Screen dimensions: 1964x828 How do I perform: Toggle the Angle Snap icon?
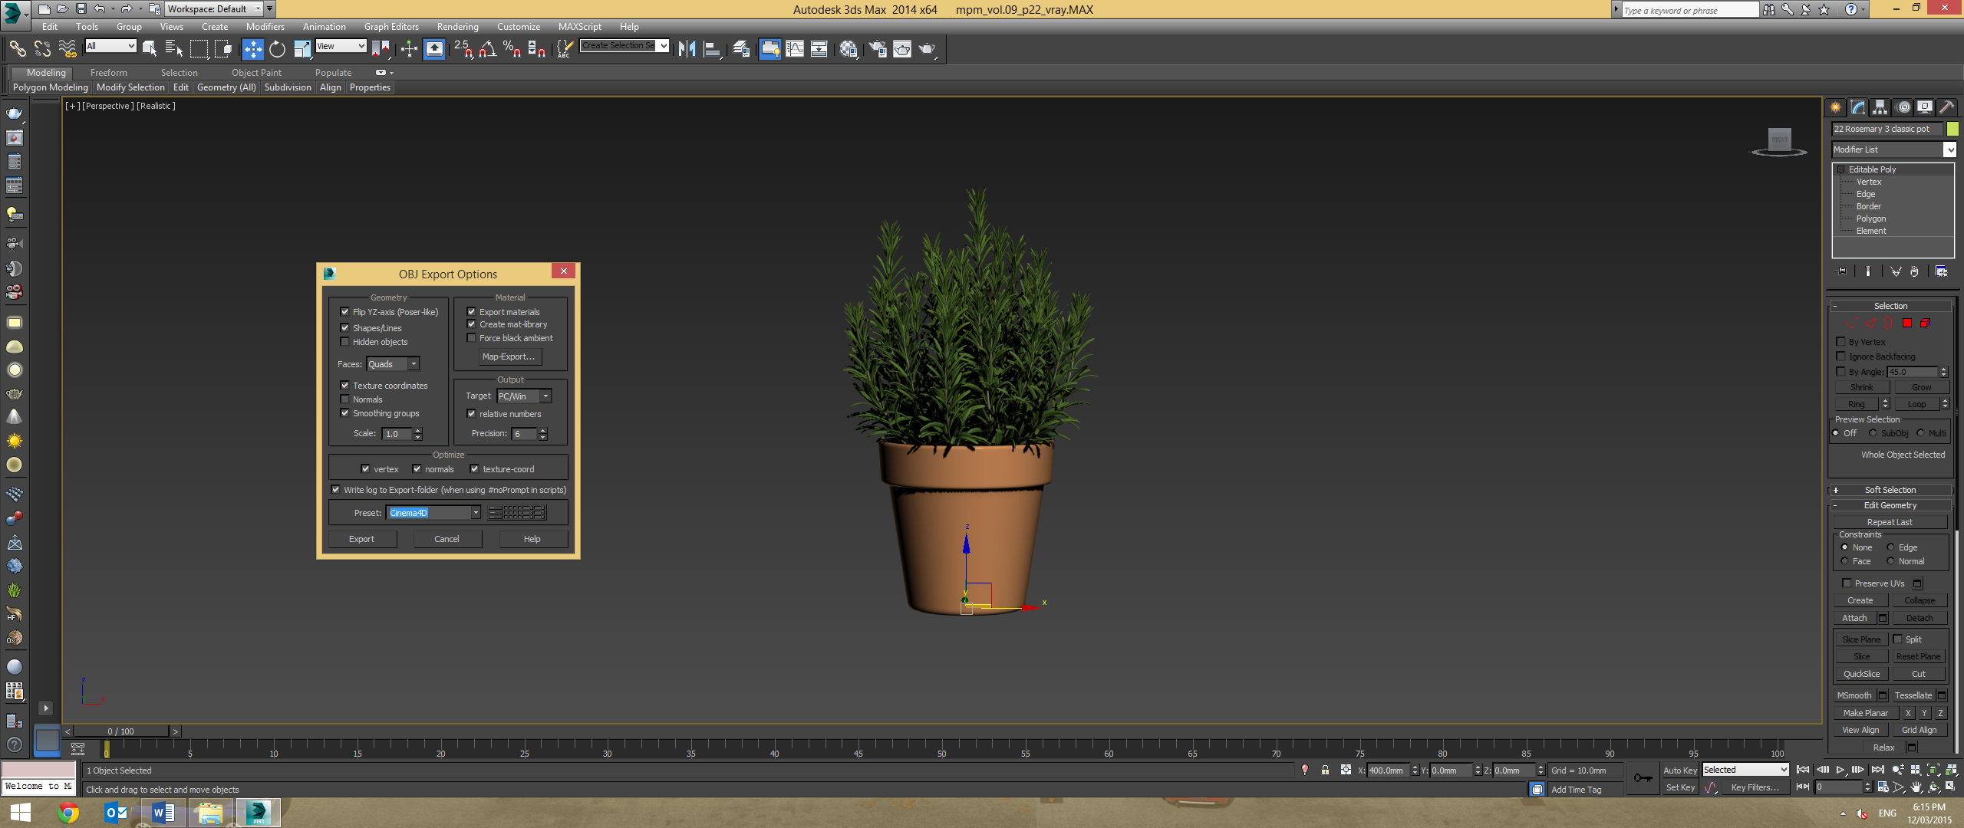[487, 49]
